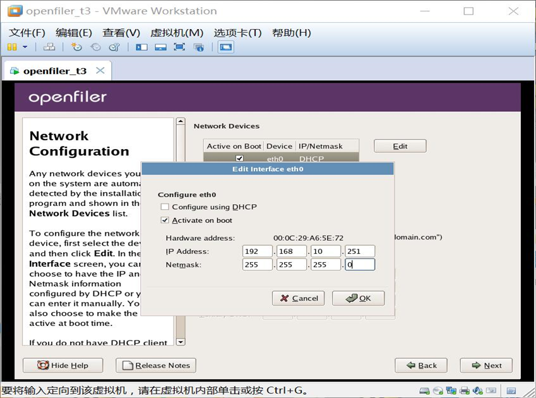The image size is (536, 398).
Task: Open the 虚拟机(M) menu
Action: click(x=177, y=33)
